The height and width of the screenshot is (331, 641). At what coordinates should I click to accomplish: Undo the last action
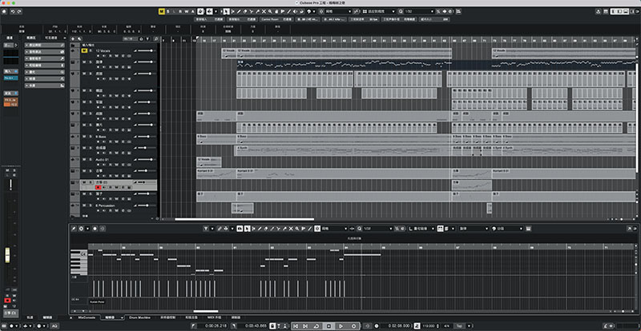tap(13, 11)
